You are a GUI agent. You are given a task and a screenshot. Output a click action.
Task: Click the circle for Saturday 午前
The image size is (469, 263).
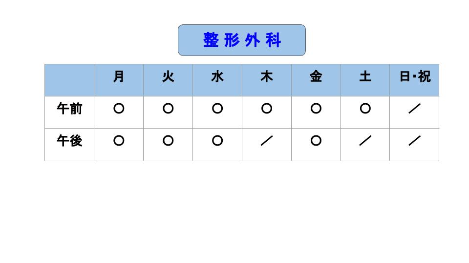click(x=365, y=108)
